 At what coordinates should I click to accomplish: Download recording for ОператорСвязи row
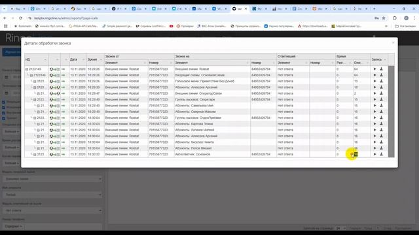point(381,93)
